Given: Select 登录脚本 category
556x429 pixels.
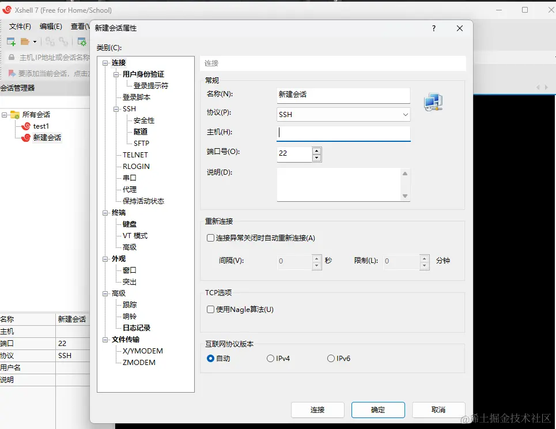Looking at the screenshot, I should [137, 97].
